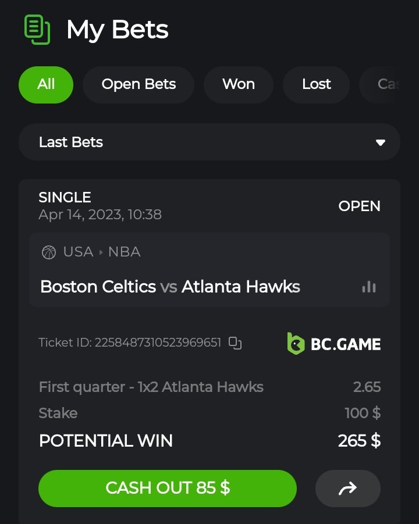Click the ticket ID number text
The width and height of the screenshot is (419, 524).
point(158,343)
